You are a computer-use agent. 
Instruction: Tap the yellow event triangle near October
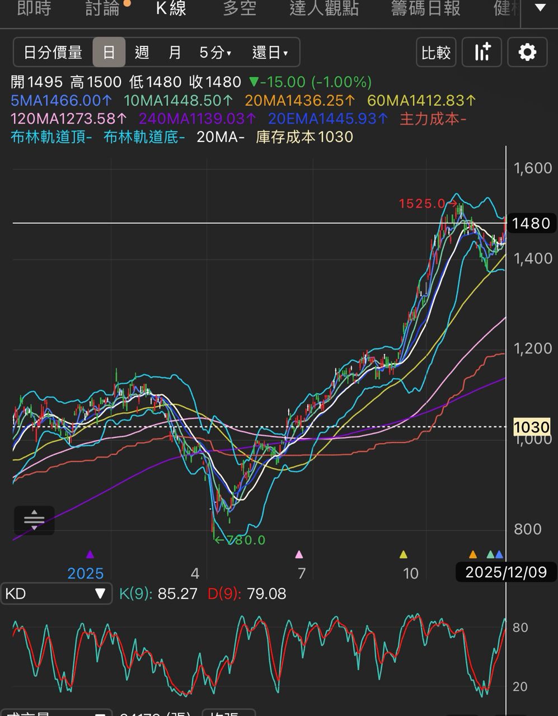tap(403, 555)
